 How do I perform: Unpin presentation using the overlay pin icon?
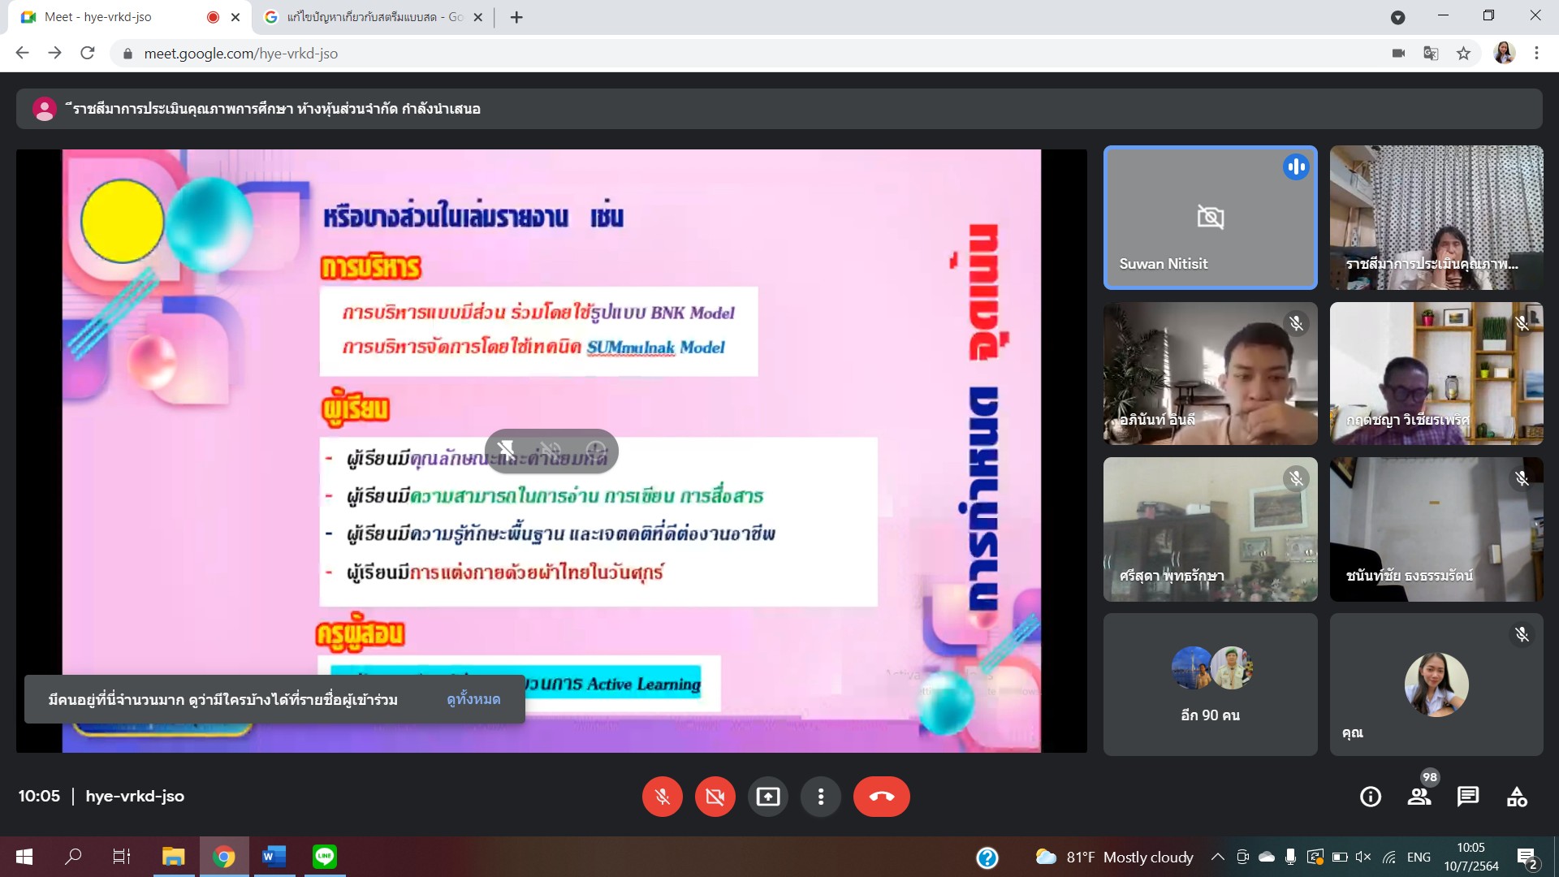click(506, 450)
